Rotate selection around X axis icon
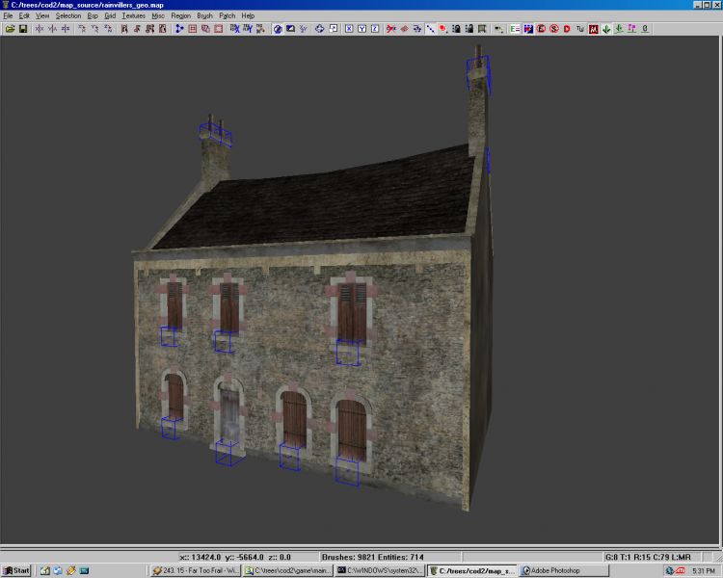723x578 pixels. 82,29
